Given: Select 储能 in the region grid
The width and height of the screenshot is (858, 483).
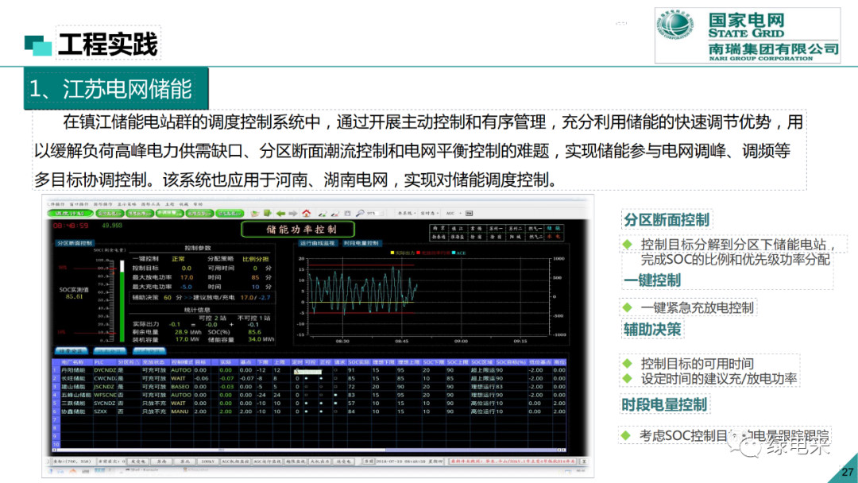Looking at the screenshot, I should tap(554, 228).
